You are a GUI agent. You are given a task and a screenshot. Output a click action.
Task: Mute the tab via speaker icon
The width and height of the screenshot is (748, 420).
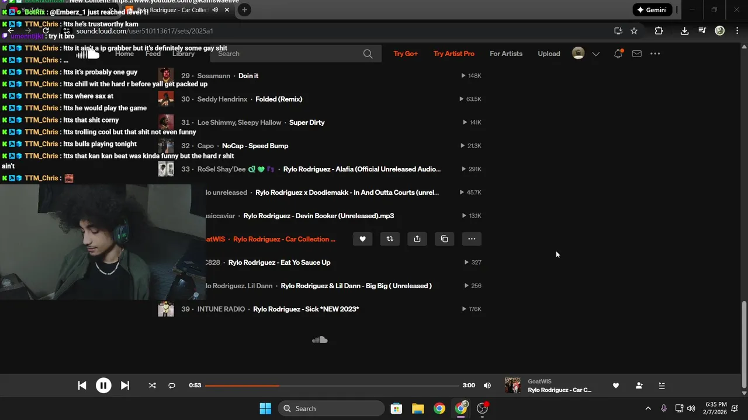point(215,10)
